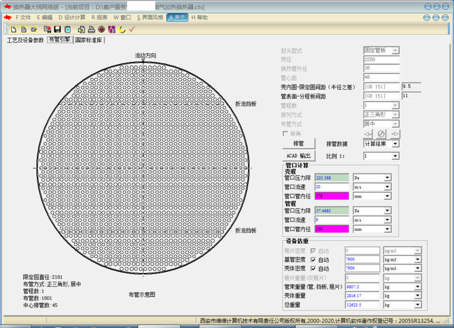
Task: Open 总重量 kg unit dropdown
Action: tap(418, 305)
